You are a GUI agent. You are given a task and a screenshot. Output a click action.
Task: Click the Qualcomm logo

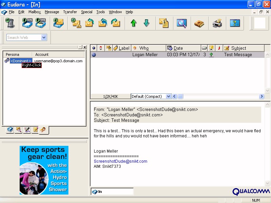point(251,191)
